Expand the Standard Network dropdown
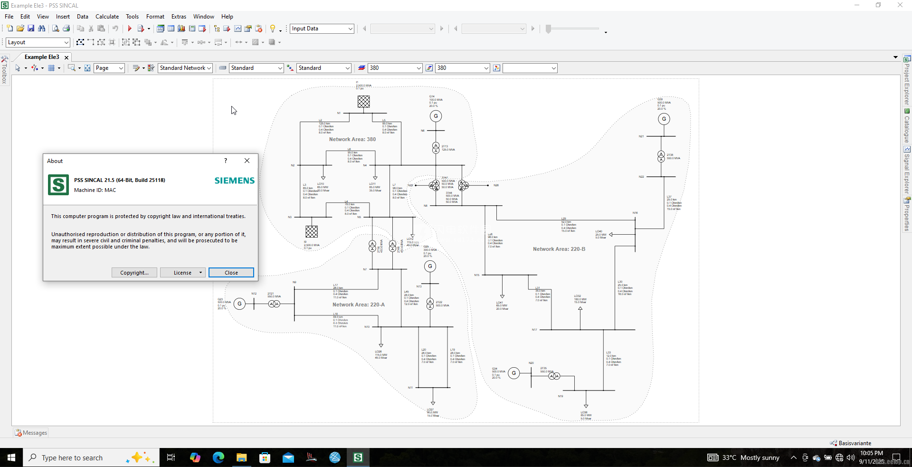Image resolution: width=912 pixels, height=467 pixels. pos(209,68)
